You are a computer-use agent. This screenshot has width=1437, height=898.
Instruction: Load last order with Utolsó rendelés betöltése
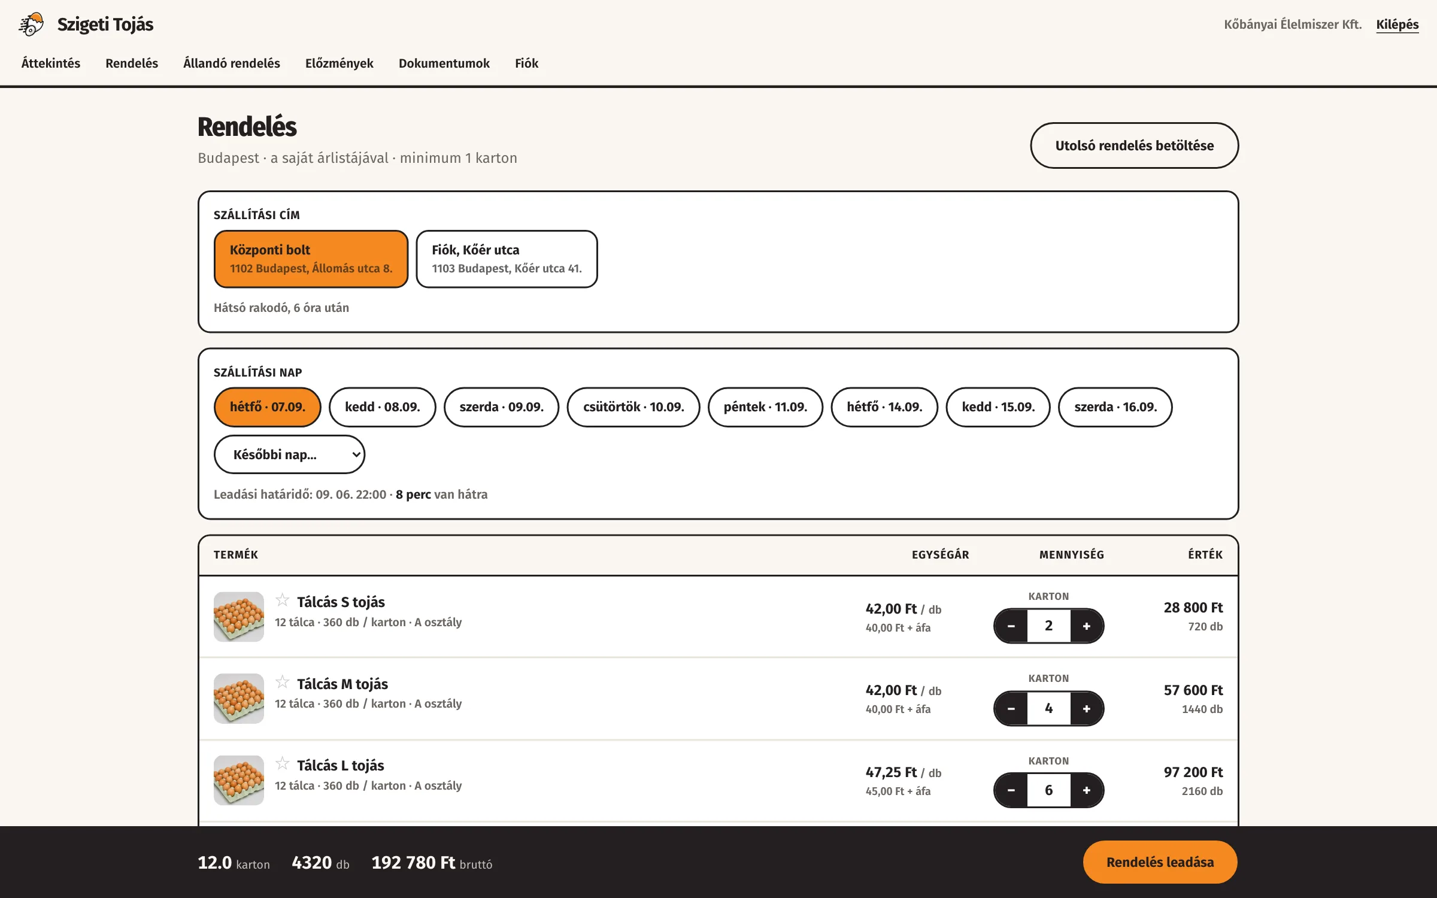(x=1135, y=145)
